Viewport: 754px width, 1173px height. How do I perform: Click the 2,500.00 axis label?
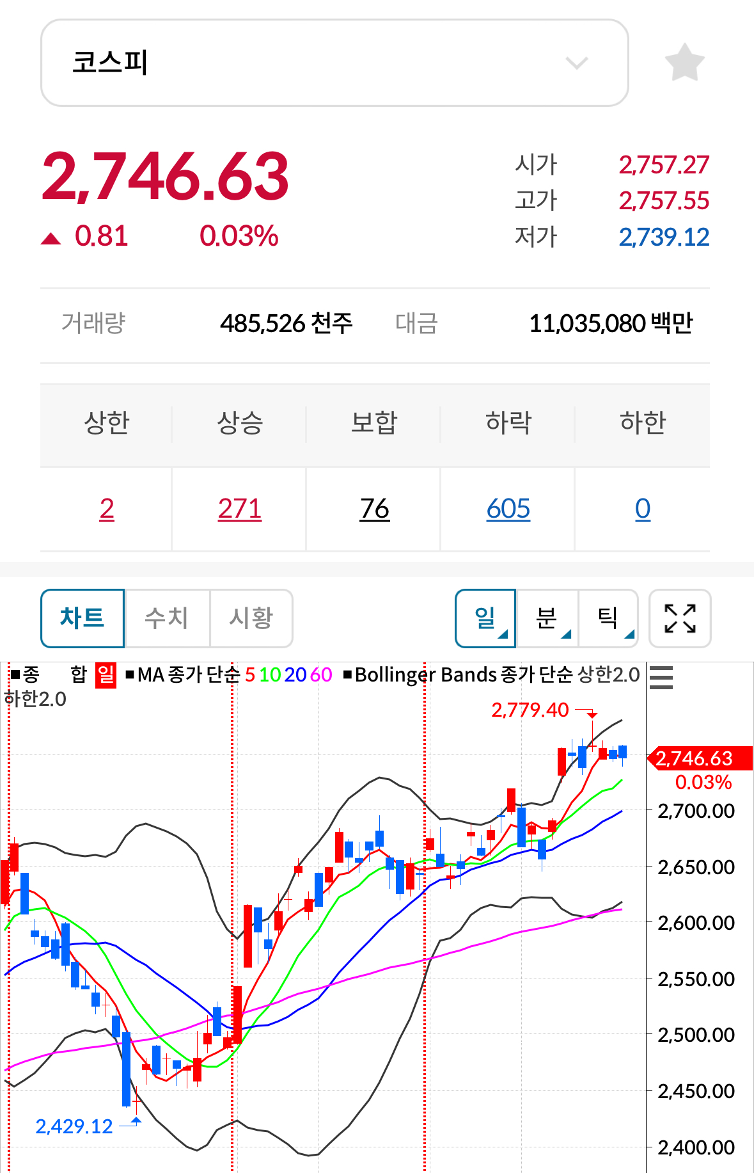pyautogui.click(x=696, y=1035)
